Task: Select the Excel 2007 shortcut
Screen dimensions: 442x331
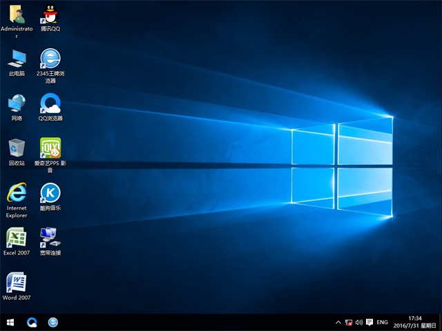Action: [x=17, y=237]
